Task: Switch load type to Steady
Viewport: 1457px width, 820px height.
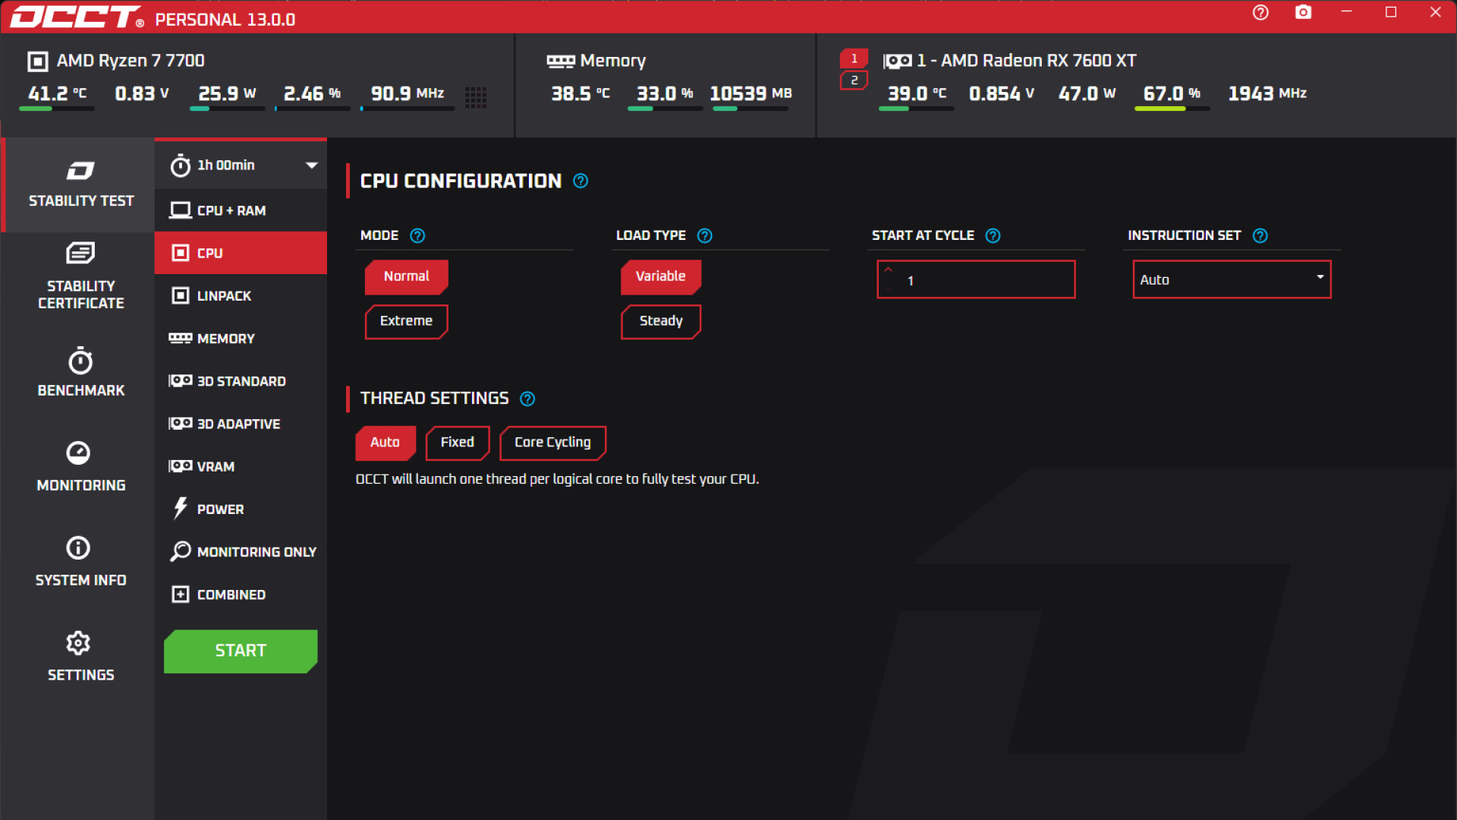Action: tap(660, 321)
